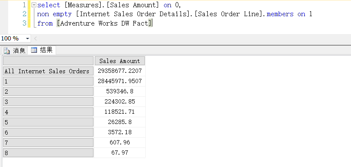The height and width of the screenshot is (167, 351).
Task: Click the select keyword in the query
Action: click(48, 5)
